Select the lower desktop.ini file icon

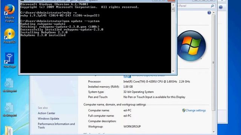pos(9,109)
